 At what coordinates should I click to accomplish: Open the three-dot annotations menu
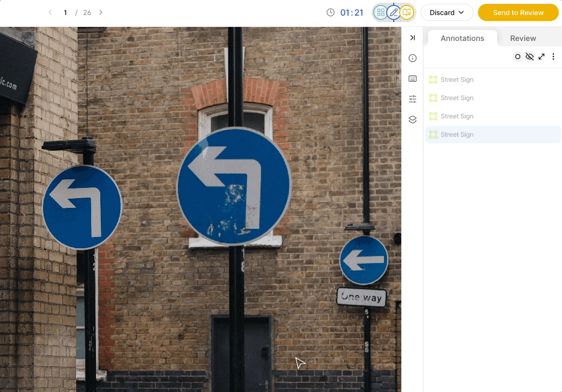pyautogui.click(x=553, y=57)
